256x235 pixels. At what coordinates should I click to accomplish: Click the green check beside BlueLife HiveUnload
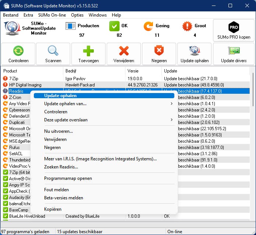pyautogui.click(x=6, y=216)
